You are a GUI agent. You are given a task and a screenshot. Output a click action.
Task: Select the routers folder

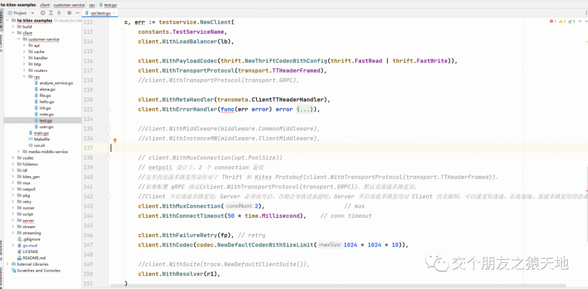tap(40, 70)
